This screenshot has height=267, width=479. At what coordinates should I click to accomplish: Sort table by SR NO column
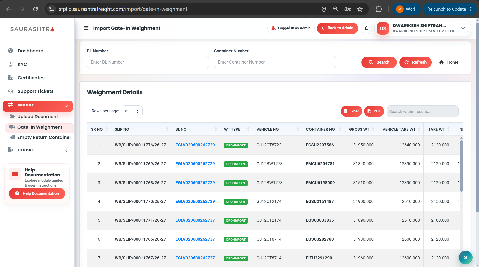point(99,129)
